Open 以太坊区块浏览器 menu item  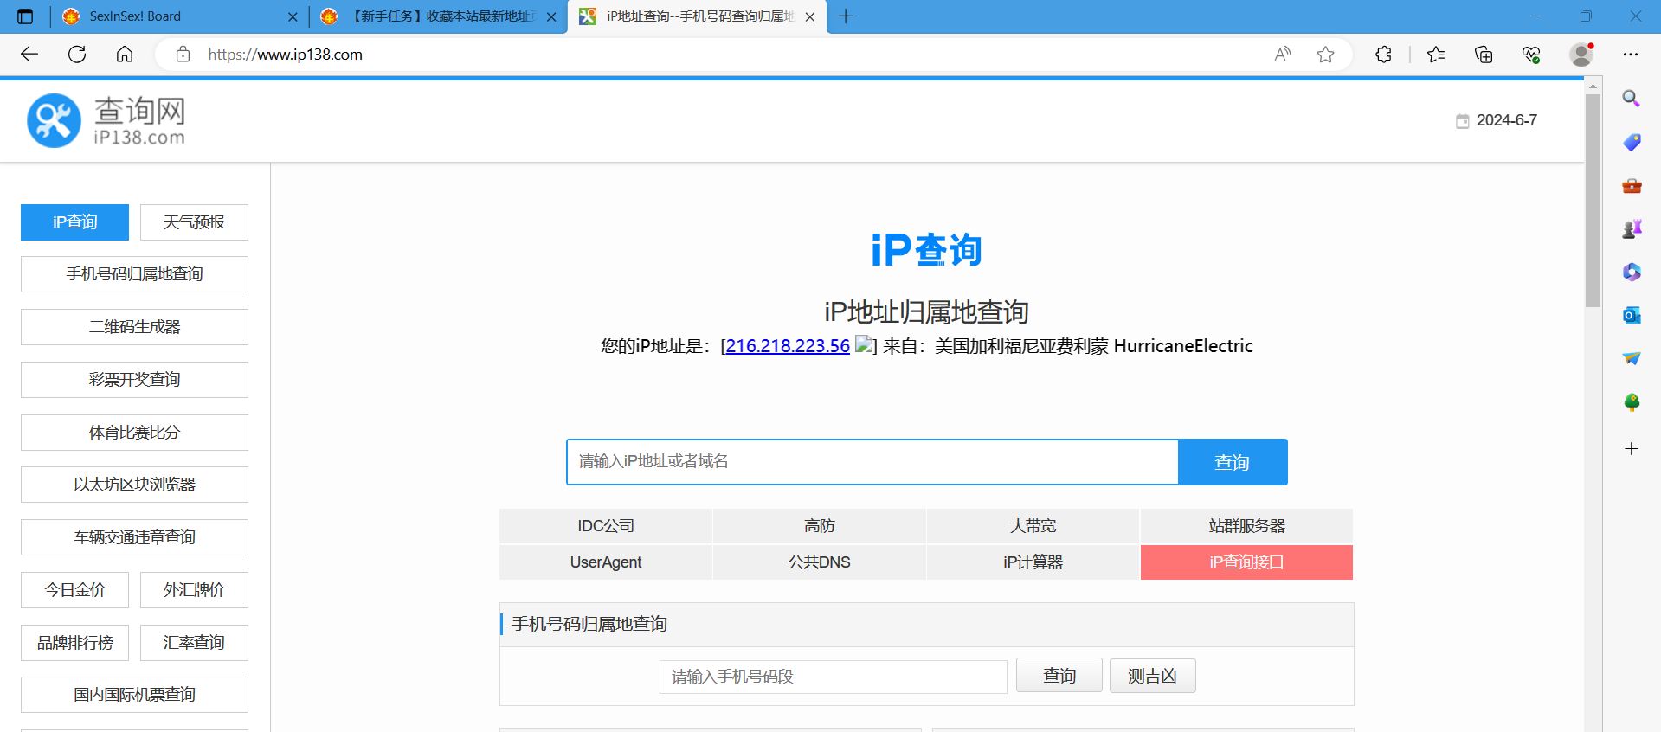(134, 485)
